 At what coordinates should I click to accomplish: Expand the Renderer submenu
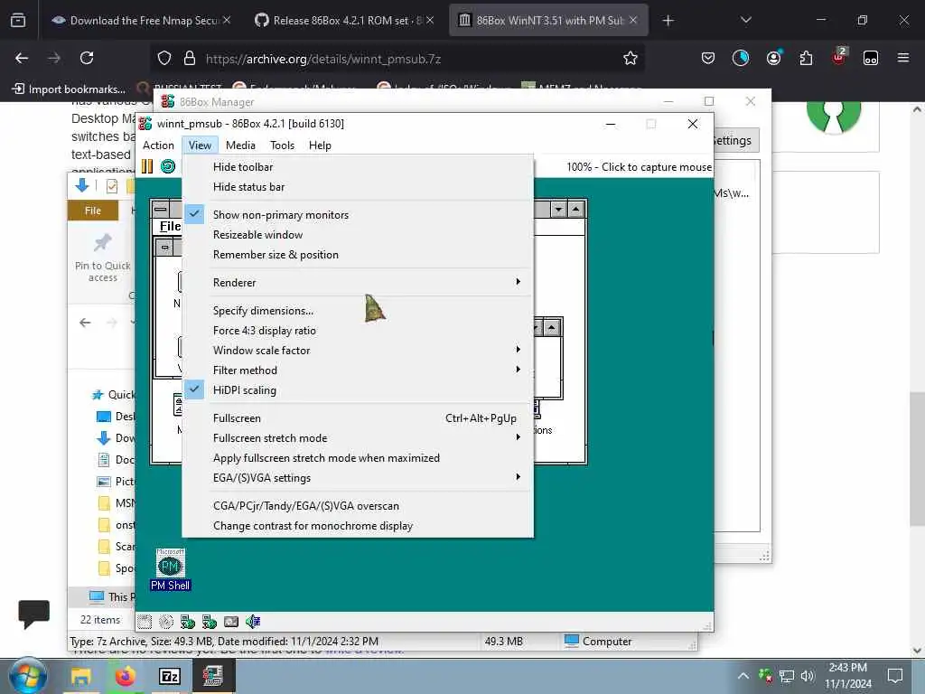[x=358, y=283]
